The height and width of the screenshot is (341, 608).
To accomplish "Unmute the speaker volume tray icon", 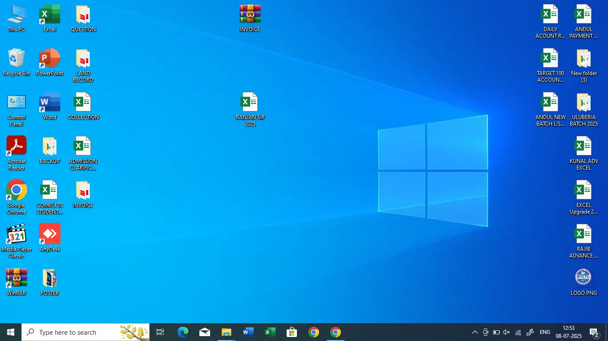I will 507,332.
